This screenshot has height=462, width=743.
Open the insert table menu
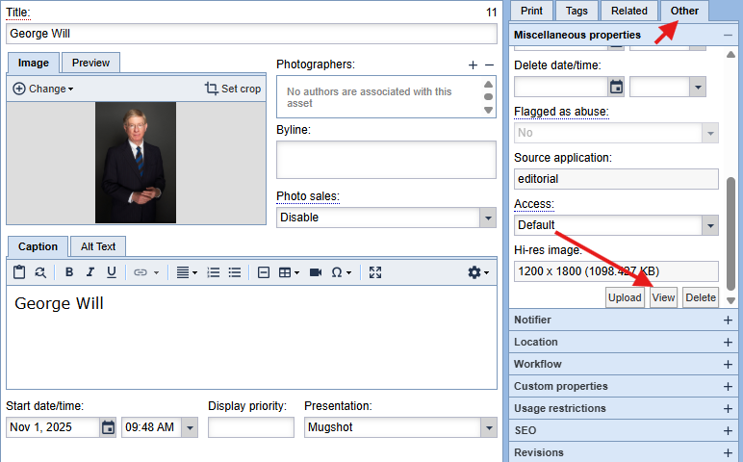[289, 272]
